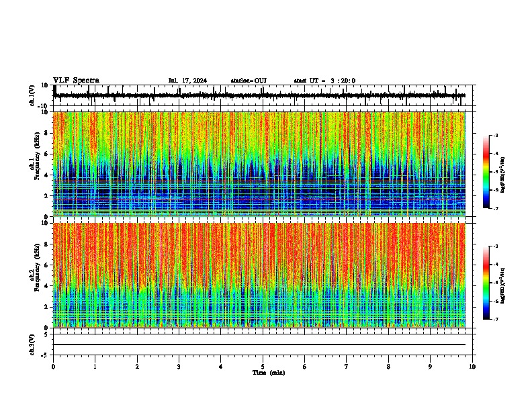Click the "8" kHz tick on ch.1 frequency axis

[47, 133]
